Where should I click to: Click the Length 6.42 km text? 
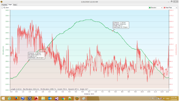(16, 89)
